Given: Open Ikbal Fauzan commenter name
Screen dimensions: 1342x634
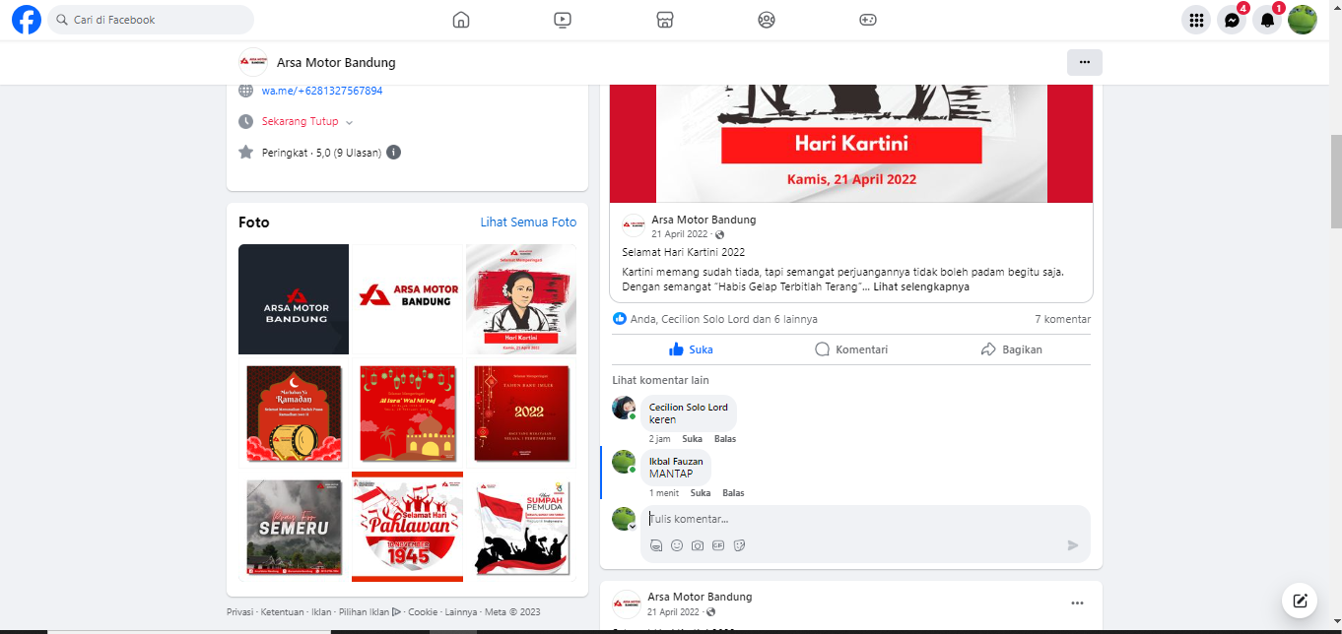Looking at the screenshot, I should (x=676, y=462).
